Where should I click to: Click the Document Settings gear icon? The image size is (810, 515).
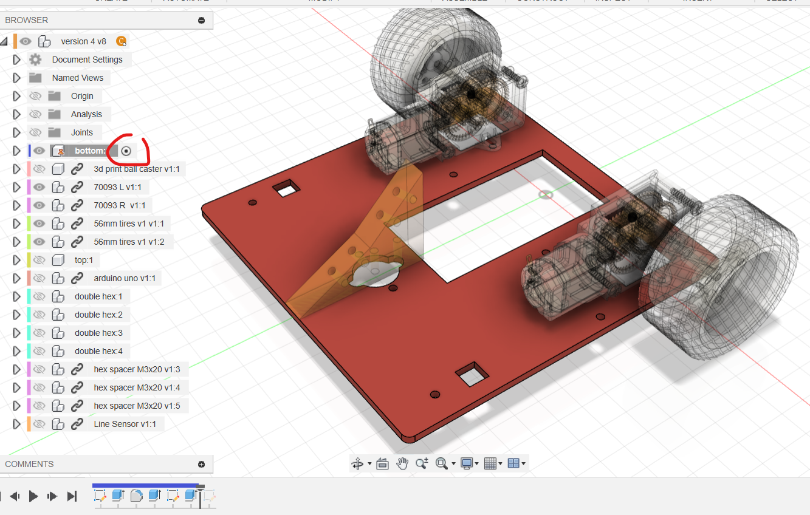[36, 60]
